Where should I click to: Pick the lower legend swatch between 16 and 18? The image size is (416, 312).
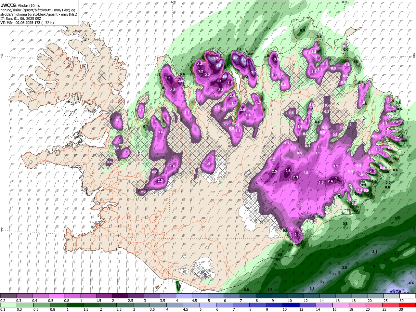tap(341, 305)
